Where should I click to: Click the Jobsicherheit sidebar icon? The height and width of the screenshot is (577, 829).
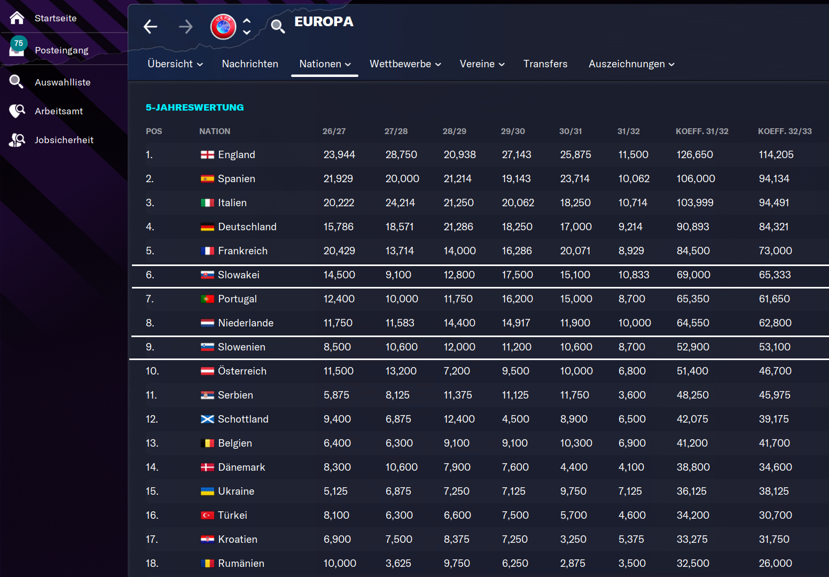17,140
